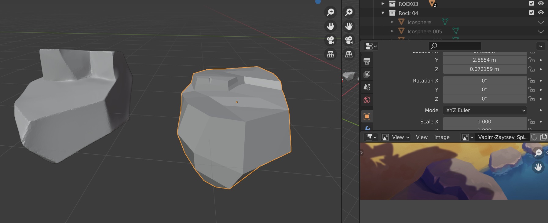Open the View menu in the image editor

click(422, 137)
